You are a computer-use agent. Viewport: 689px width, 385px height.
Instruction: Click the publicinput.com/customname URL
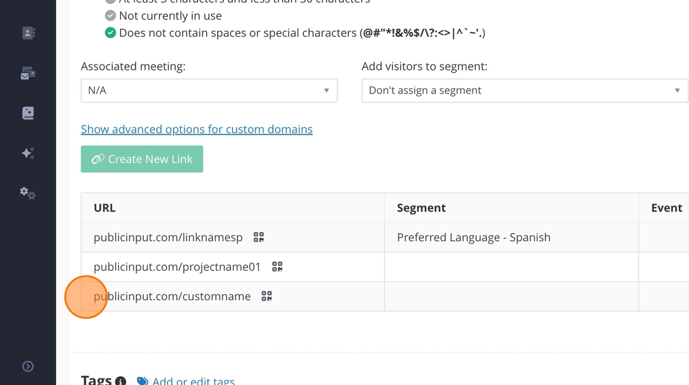tap(172, 296)
